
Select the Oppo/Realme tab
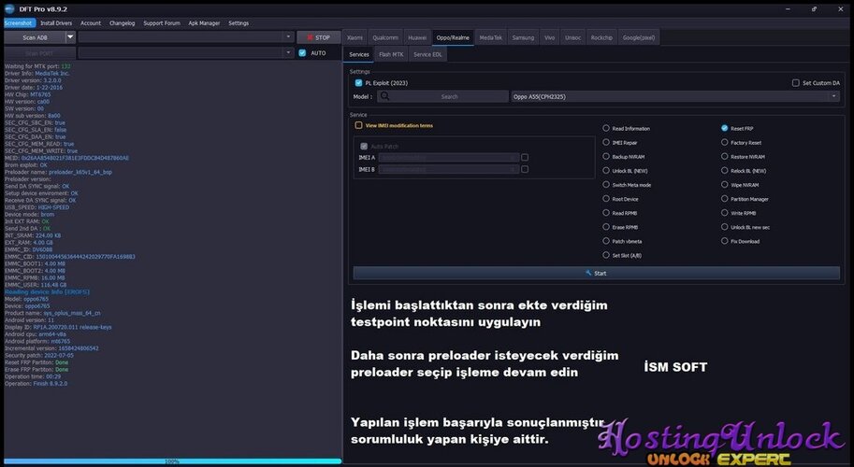click(453, 37)
